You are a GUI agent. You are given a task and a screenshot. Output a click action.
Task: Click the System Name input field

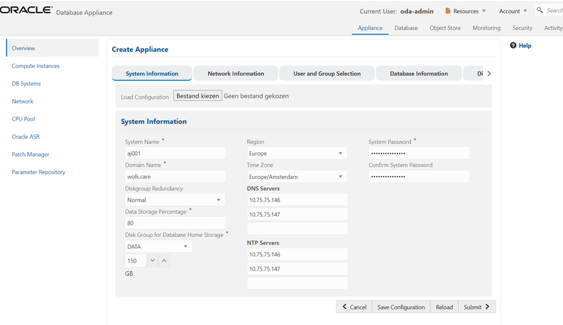(x=175, y=154)
